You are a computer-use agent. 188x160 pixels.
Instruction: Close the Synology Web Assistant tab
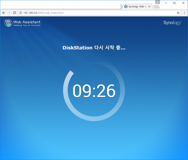[149, 6]
